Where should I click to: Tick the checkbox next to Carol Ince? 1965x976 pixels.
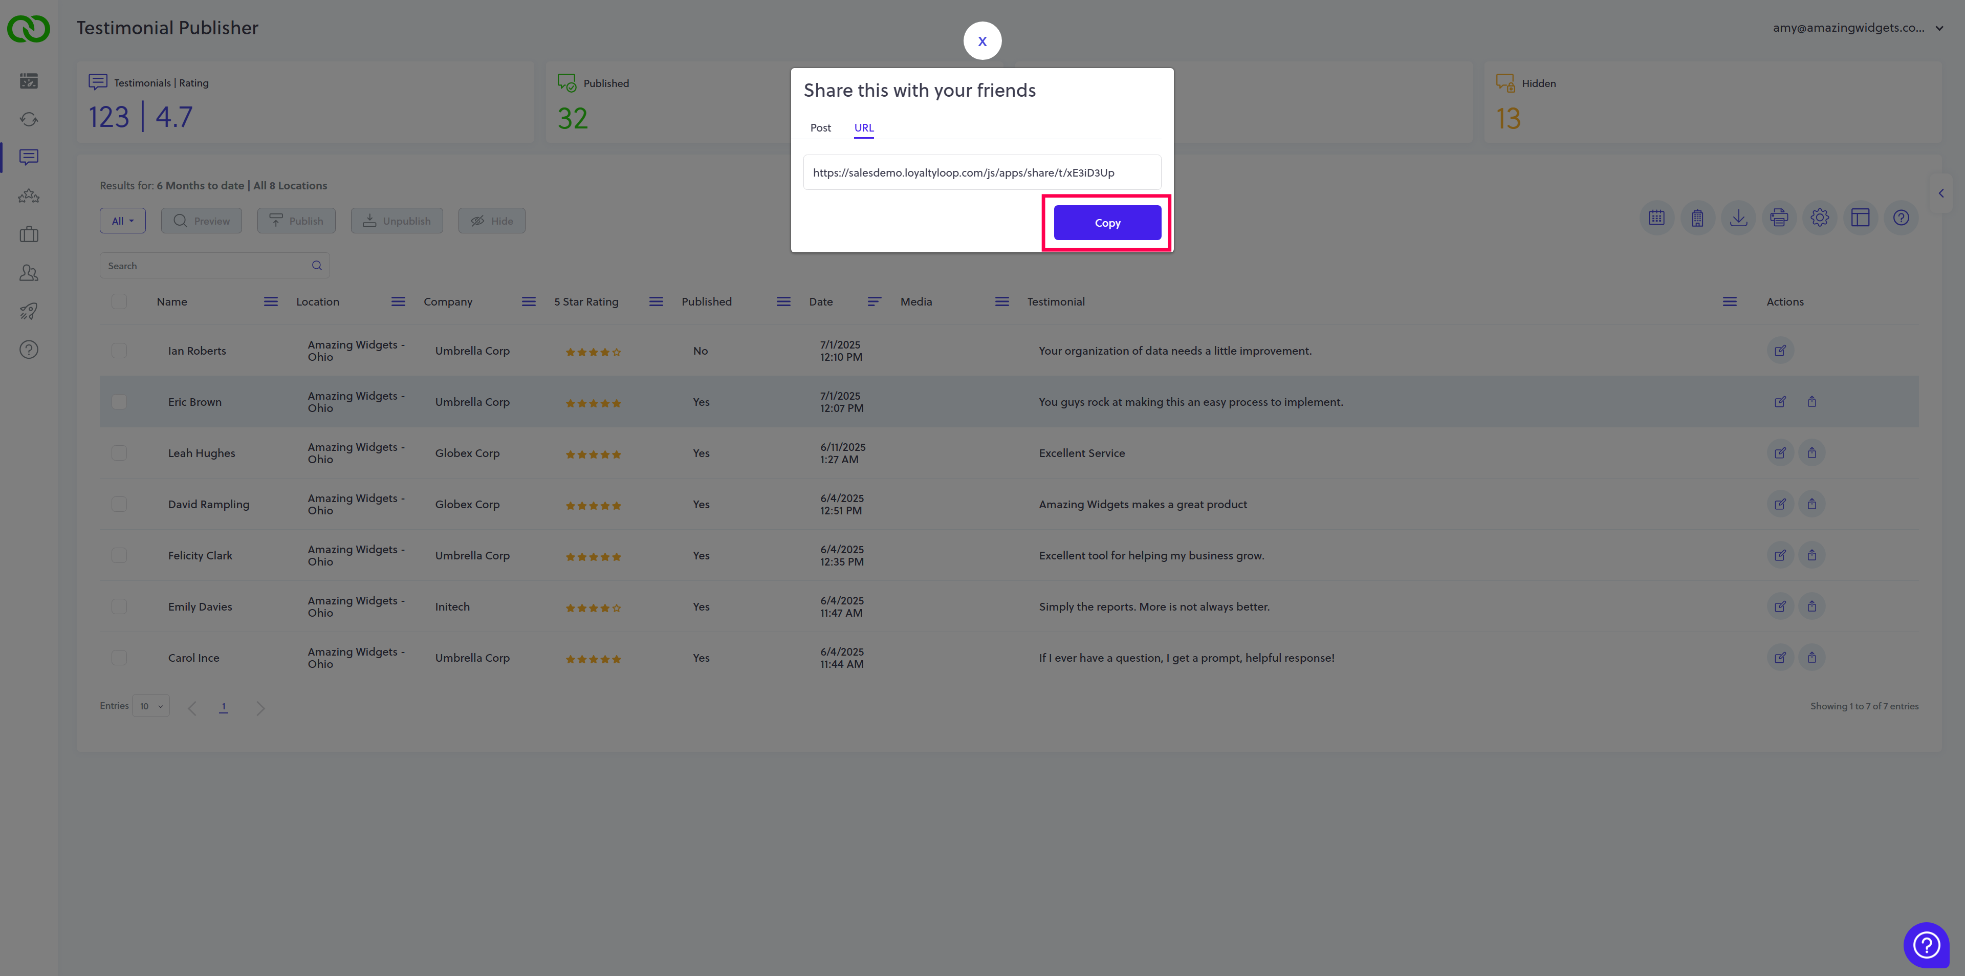coord(119,658)
